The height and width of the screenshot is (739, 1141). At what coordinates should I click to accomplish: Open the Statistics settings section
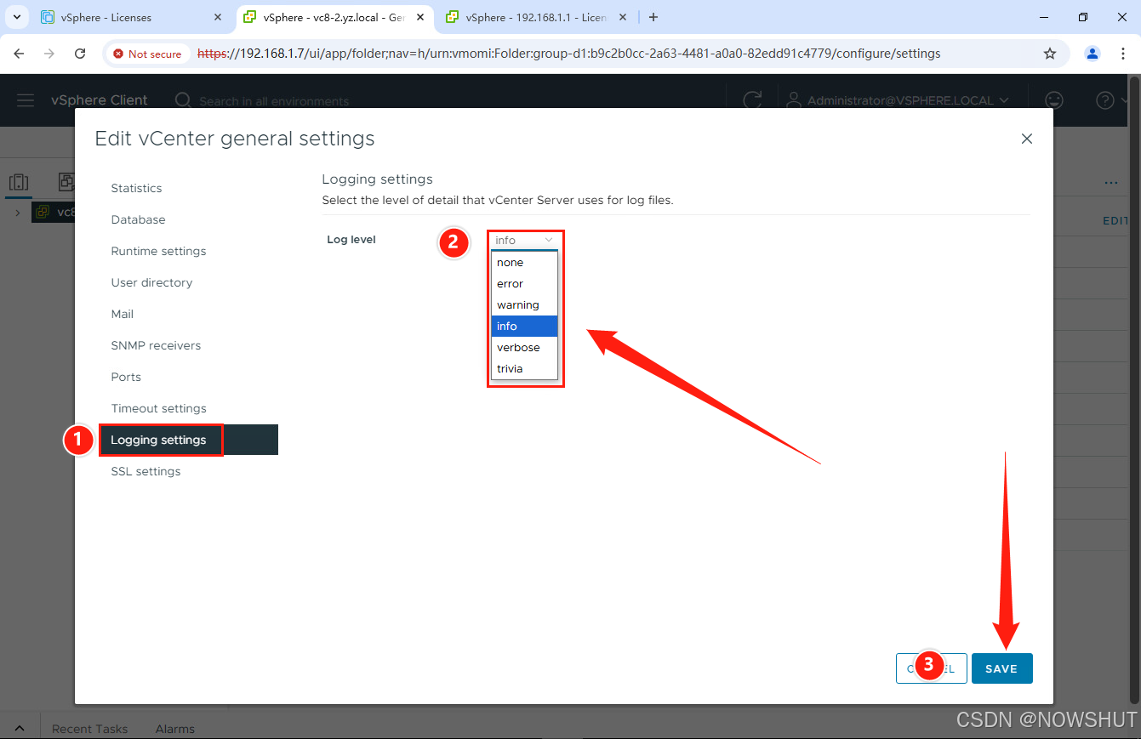click(136, 188)
